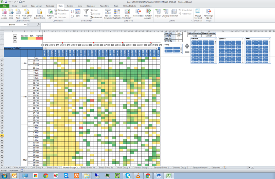Toggle the Filter funnel

coord(86,13)
